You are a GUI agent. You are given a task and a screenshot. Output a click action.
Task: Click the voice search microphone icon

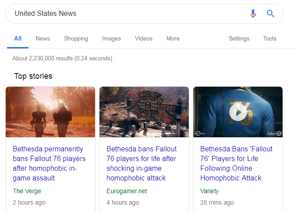253,14
